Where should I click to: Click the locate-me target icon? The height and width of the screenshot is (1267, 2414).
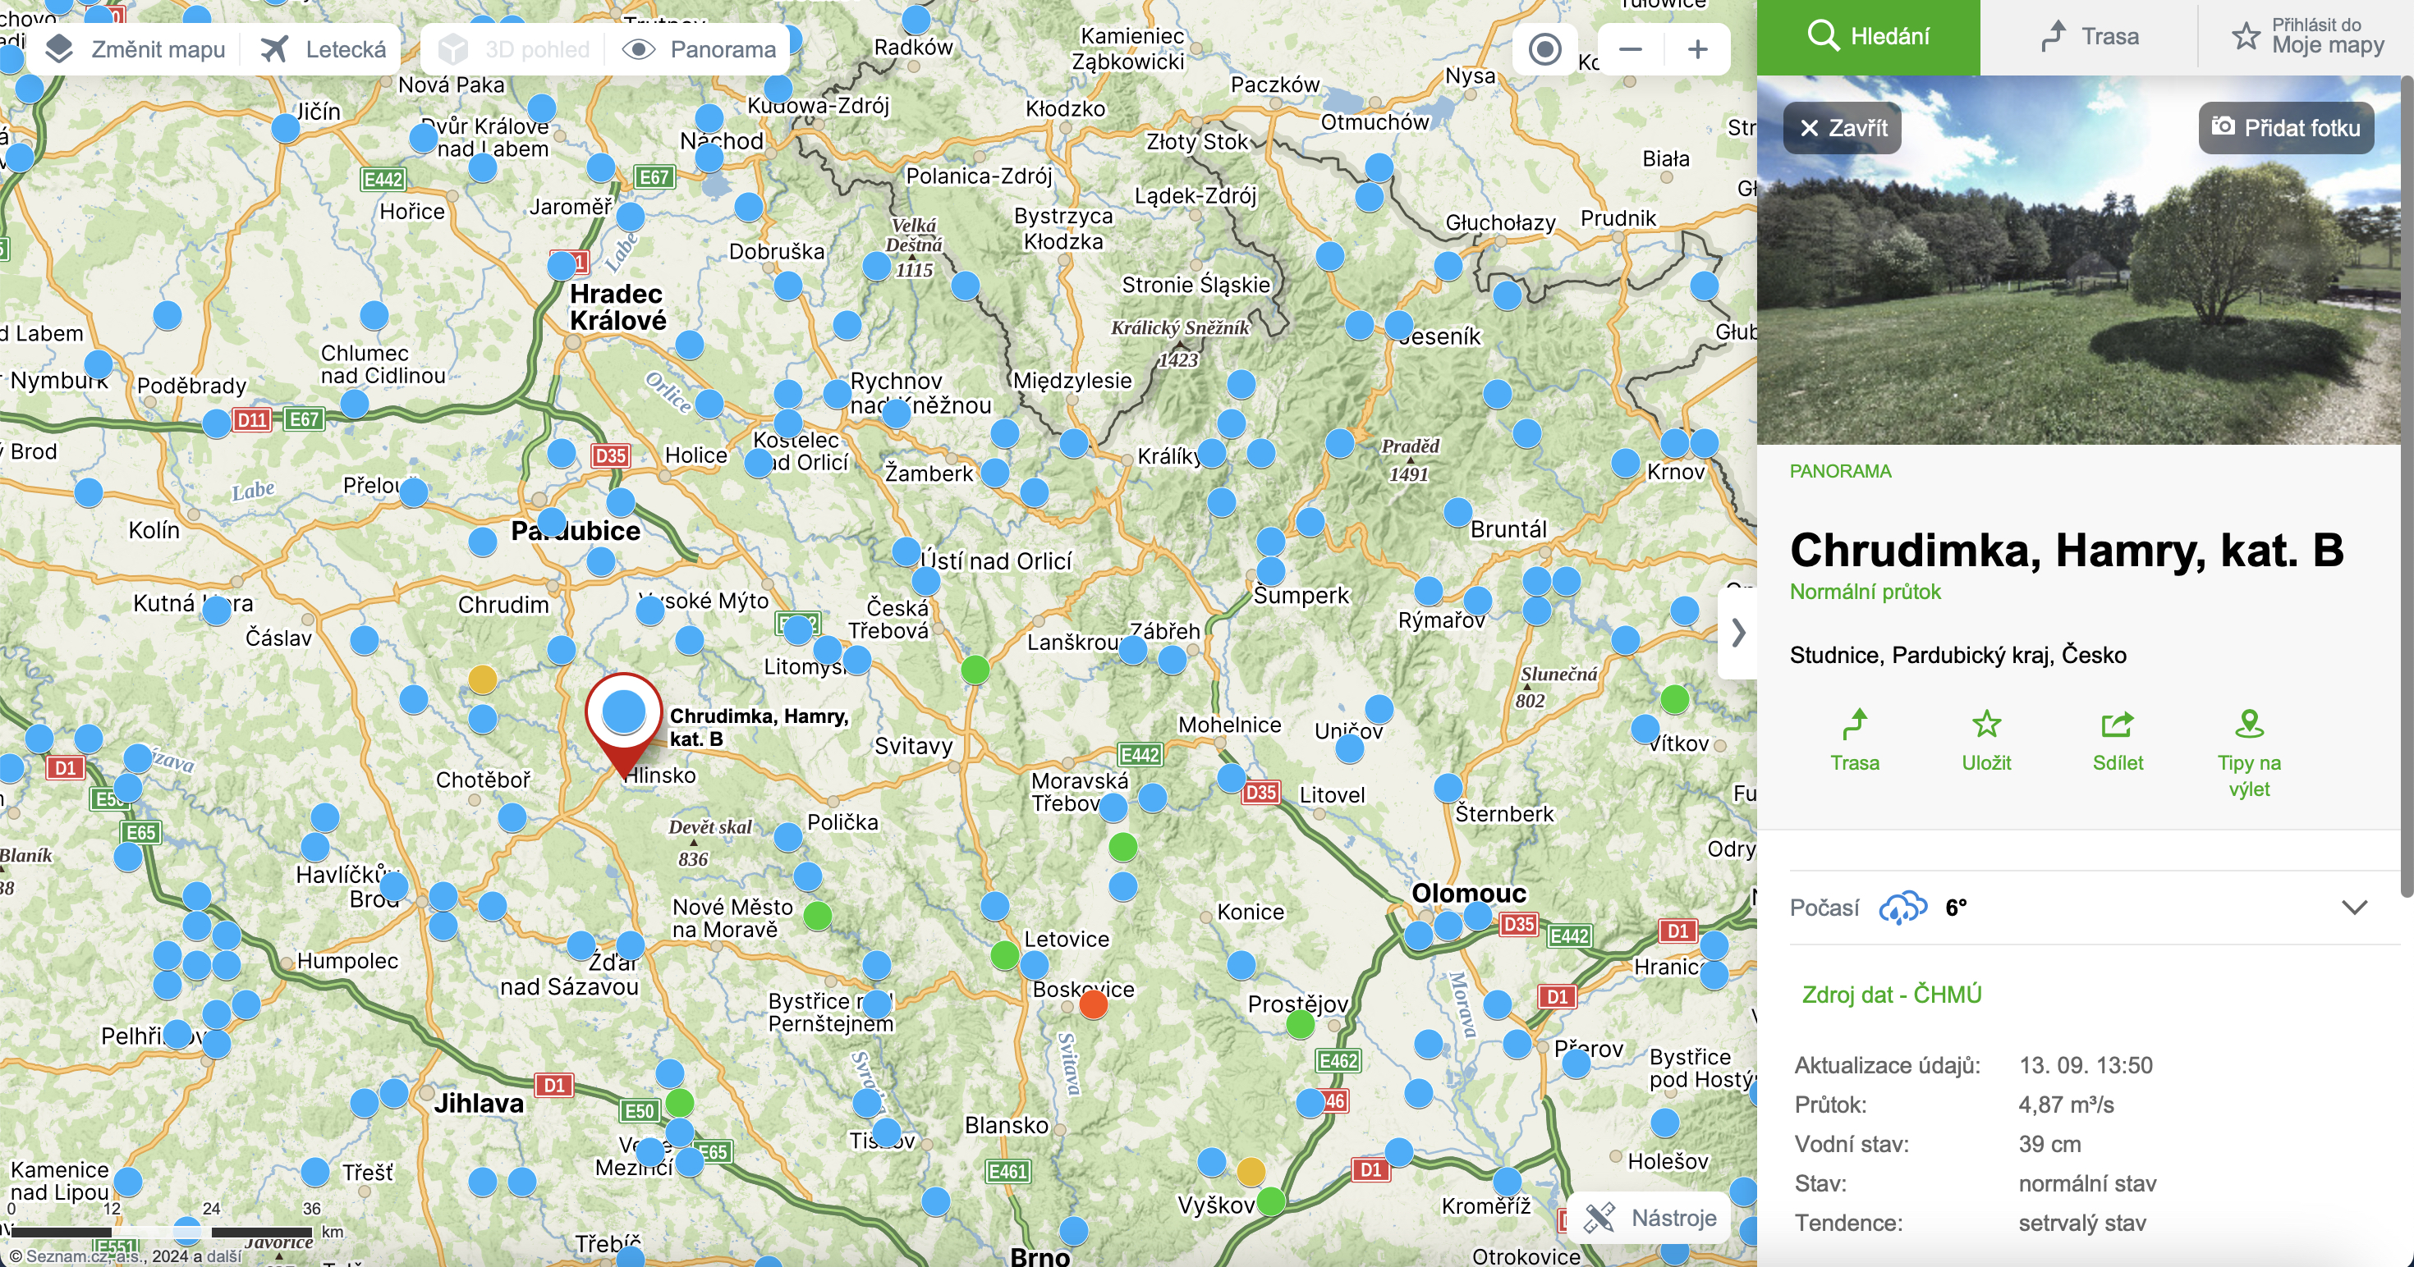coord(1544,49)
